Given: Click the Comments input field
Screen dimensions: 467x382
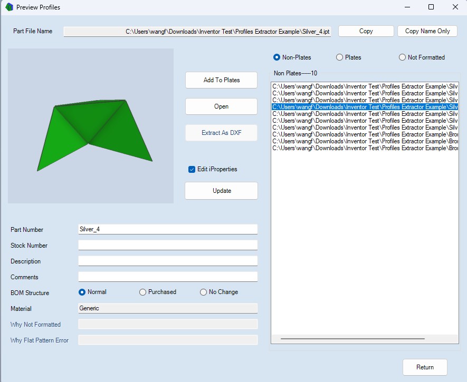Looking at the screenshot, I should pyautogui.click(x=168, y=277).
